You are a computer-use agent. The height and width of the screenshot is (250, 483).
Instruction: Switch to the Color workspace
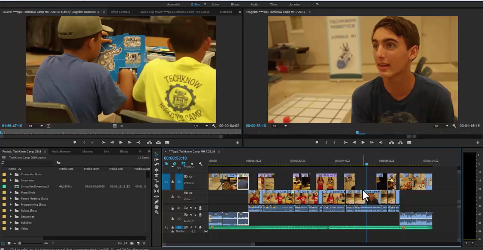pos(215,4)
